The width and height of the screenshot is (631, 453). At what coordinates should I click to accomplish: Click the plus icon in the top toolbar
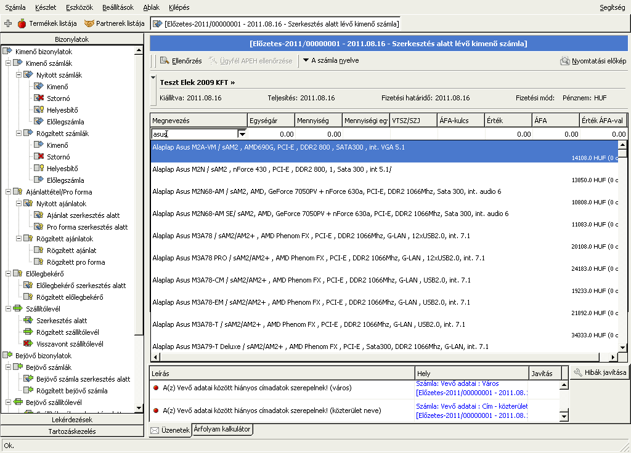click(7, 23)
